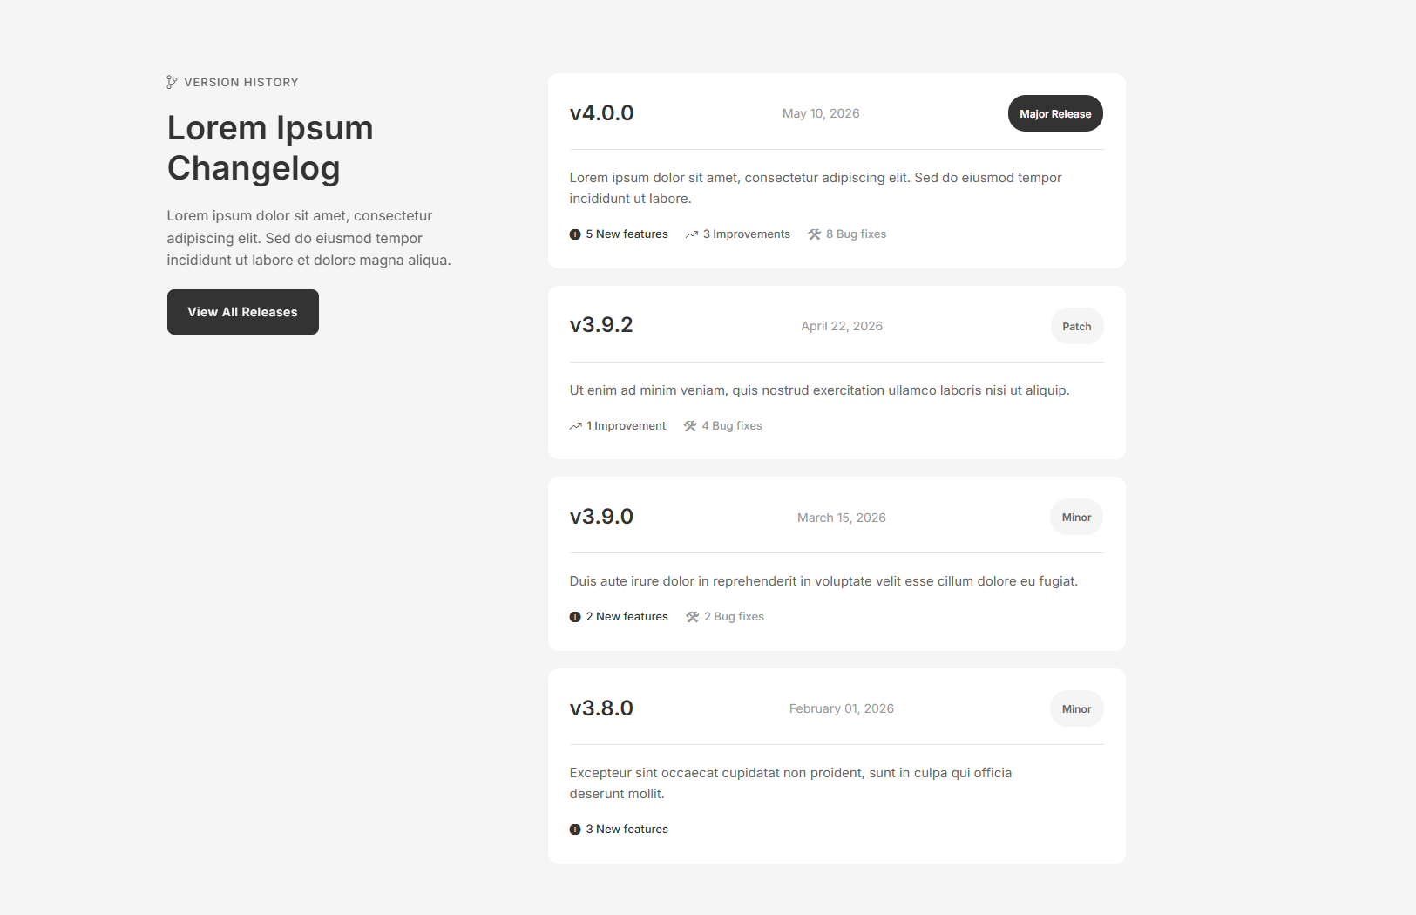
Task: Click the Lorem Ipsum Changelog heading
Action: point(270,148)
